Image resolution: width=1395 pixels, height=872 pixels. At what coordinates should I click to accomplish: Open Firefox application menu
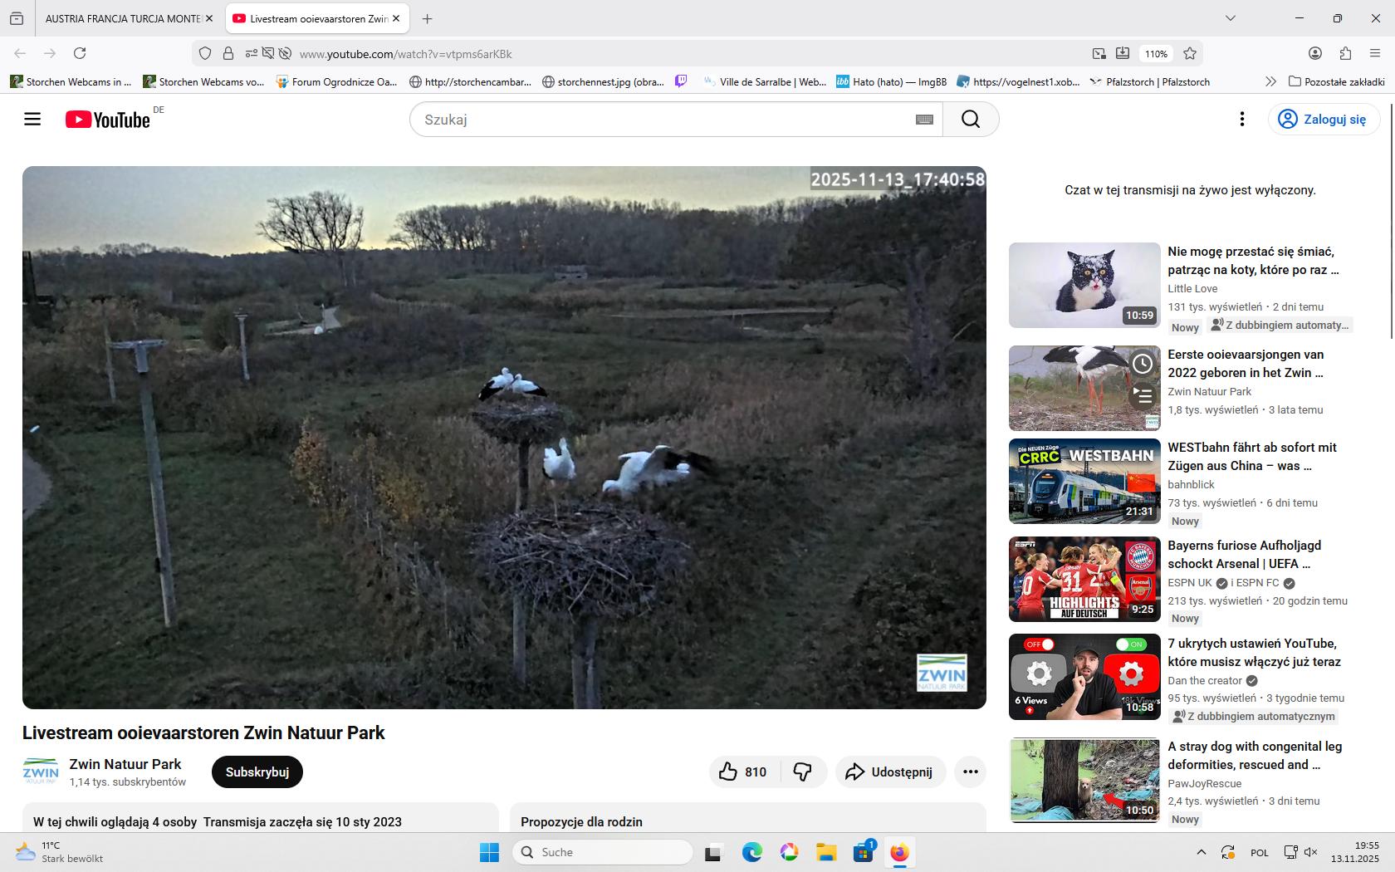(x=1375, y=53)
